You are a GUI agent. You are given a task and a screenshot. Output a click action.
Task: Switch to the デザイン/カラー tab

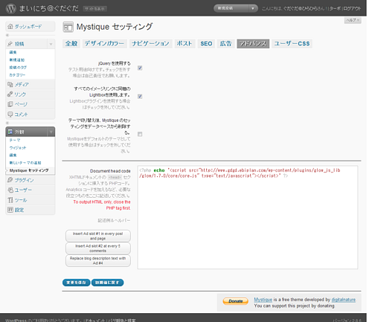coord(104,44)
